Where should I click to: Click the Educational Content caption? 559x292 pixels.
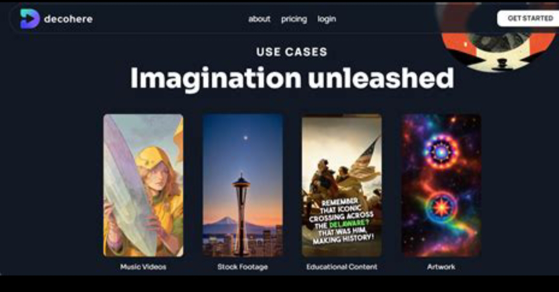(x=342, y=267)
